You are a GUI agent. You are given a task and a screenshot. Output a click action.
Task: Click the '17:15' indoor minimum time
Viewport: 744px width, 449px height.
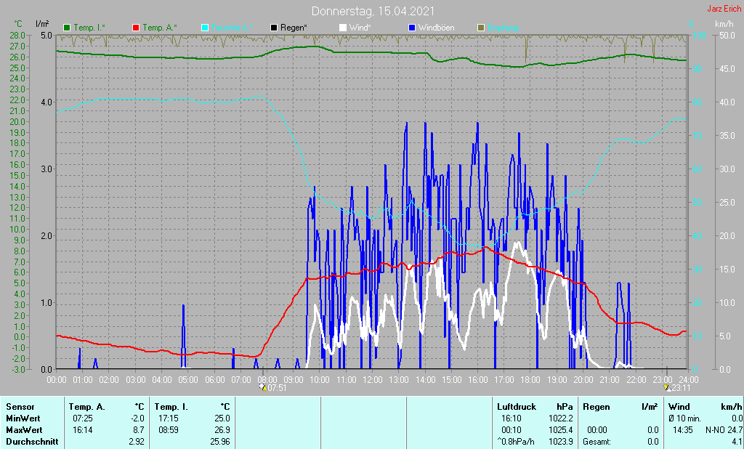169,418
